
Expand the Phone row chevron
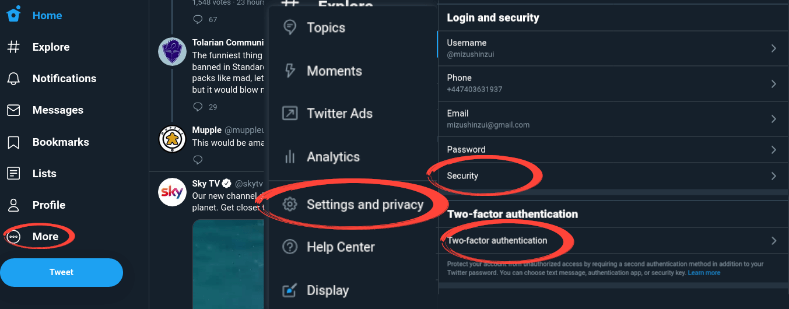coord(774,84)
